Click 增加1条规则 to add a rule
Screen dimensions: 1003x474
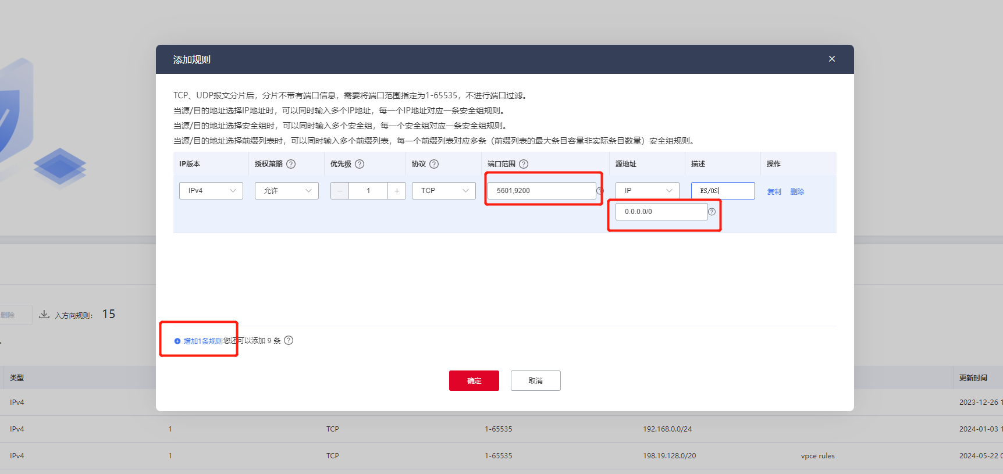pyautogui.click(x=202, y=341)
